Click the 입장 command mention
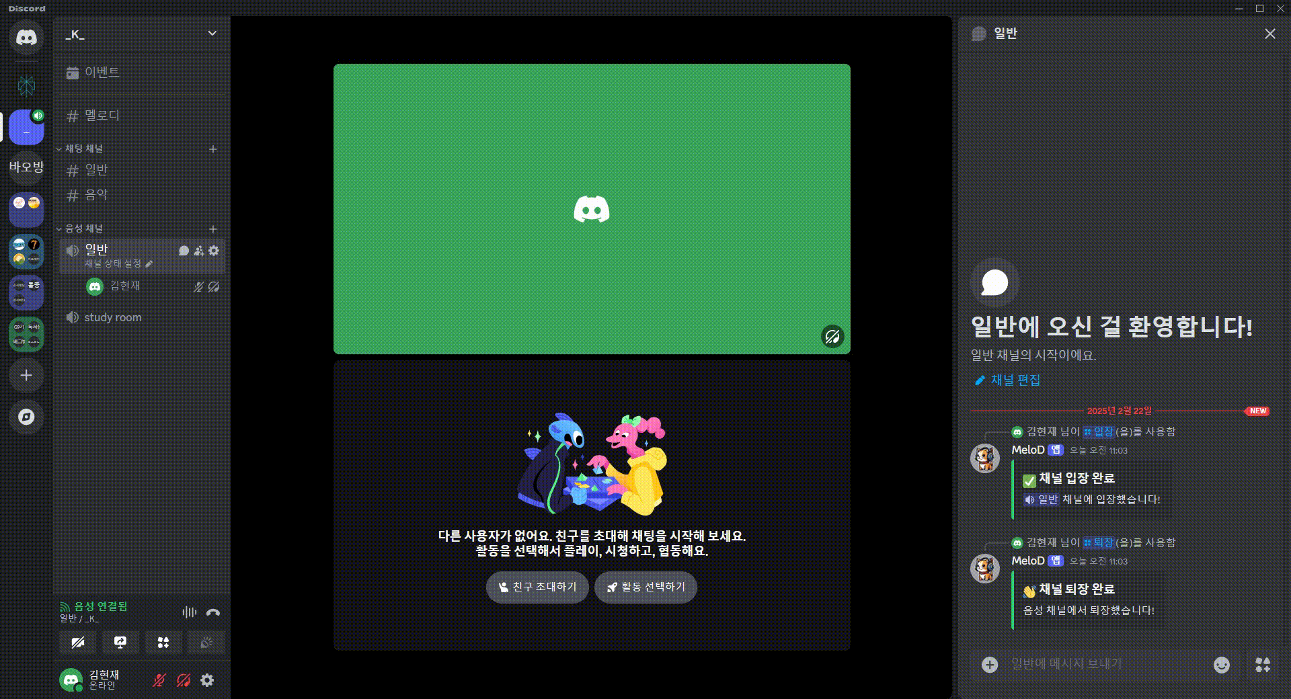This screenshot has height=699, width=1291. 1099,431
